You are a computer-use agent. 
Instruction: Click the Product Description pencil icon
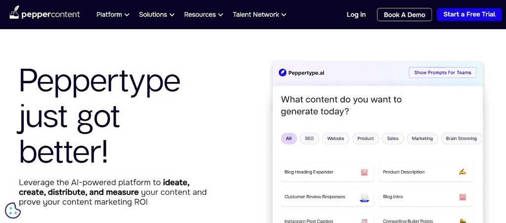point(463,172)
